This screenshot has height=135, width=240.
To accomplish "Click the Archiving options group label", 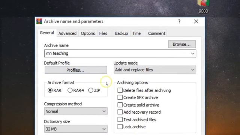I will click(132, 82).
